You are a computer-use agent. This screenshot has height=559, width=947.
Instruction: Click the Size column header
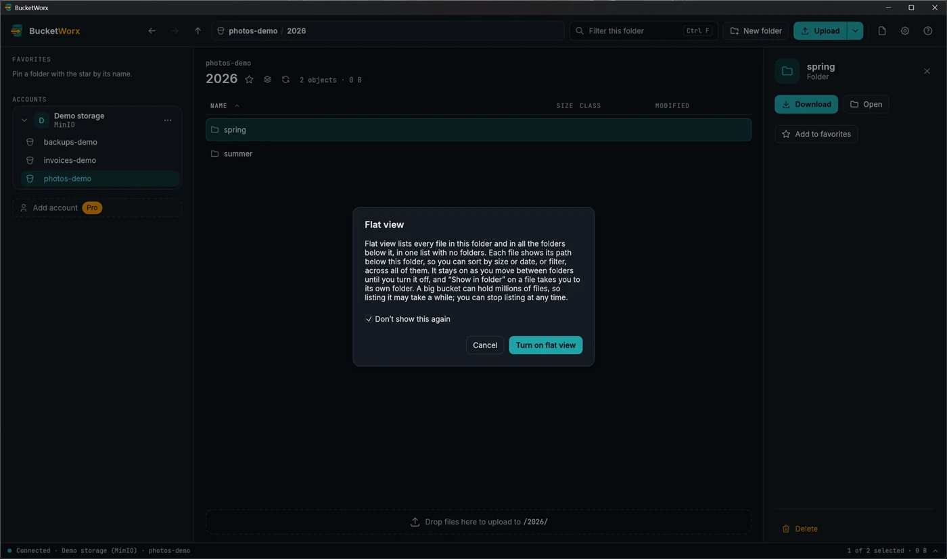tap(564, 106)
